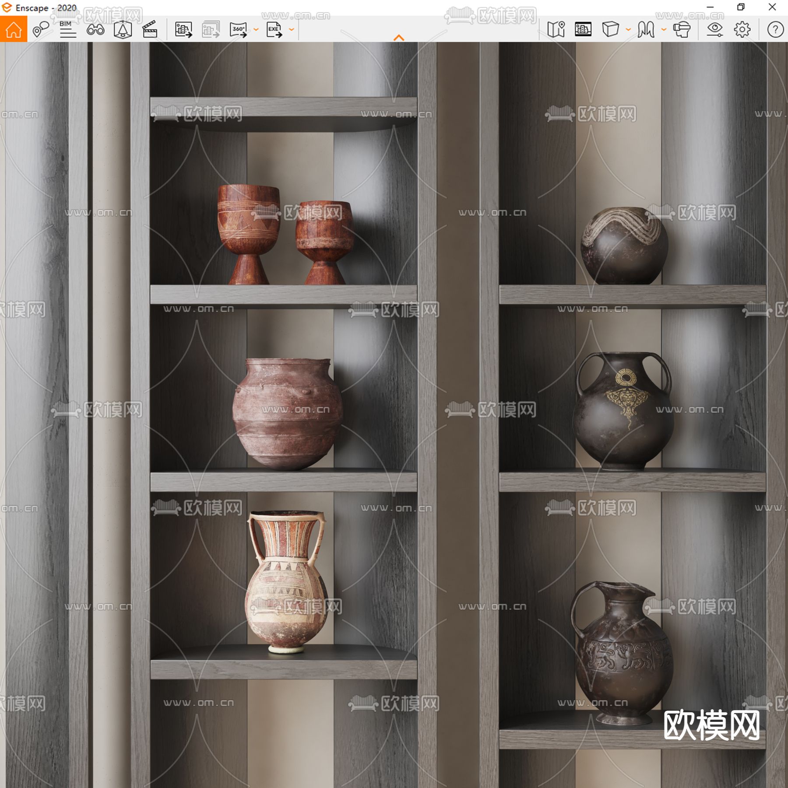Click the Screenshot export icon
The image size is (788, 788).
[183, 29]
